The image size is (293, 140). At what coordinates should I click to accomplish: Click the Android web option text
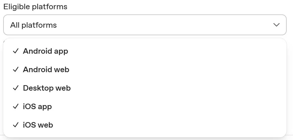coord(46,69)
